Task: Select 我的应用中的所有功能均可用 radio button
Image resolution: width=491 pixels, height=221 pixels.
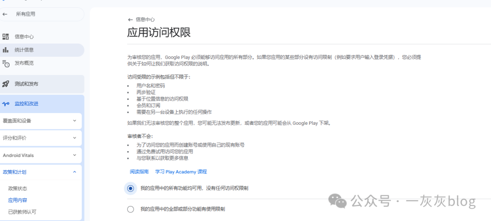Action: click(x=130, y=188)
